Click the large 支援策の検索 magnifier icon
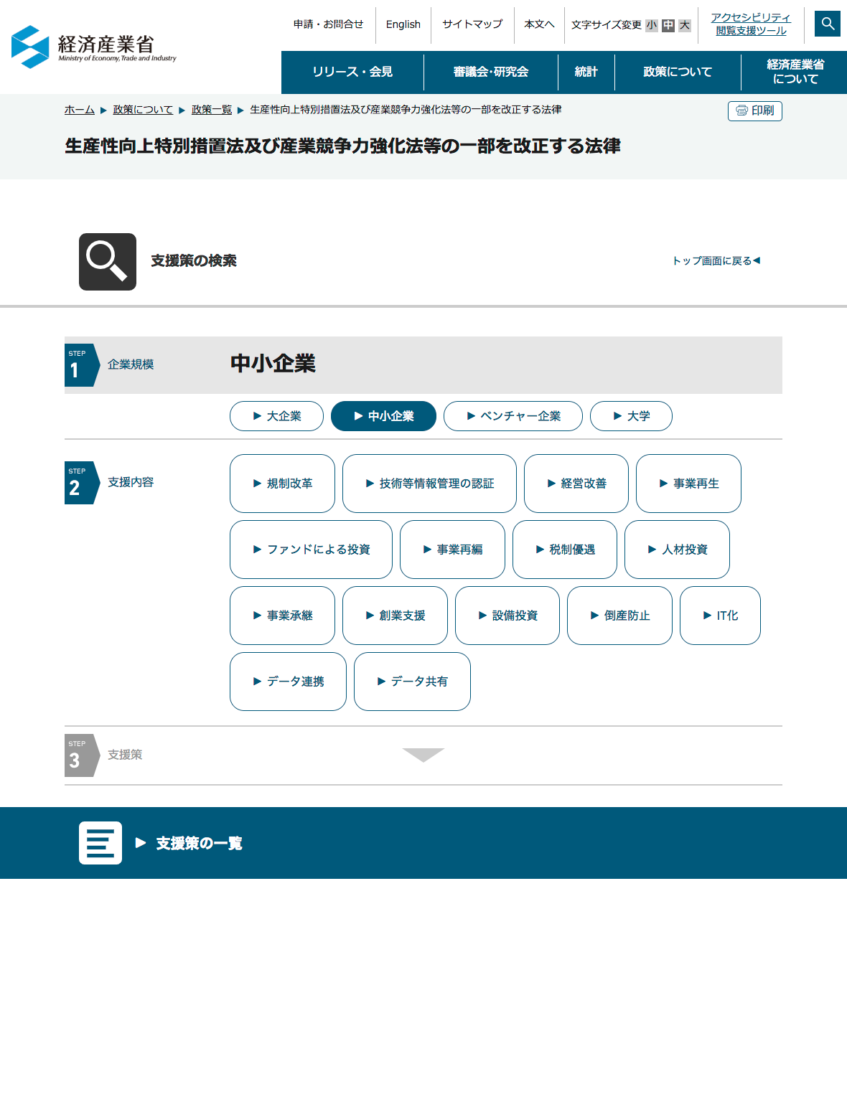Viewport: 847px width, 1112px height. pyautogui.click(x=108, y=262)
